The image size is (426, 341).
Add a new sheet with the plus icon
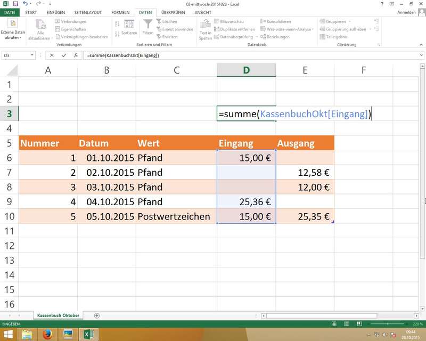(x=96, y=315)
